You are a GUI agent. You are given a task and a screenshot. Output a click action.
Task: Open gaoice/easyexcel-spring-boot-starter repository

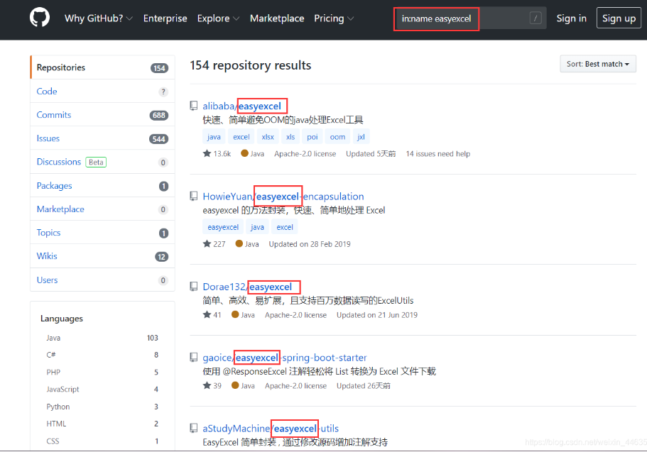point(285,358)
